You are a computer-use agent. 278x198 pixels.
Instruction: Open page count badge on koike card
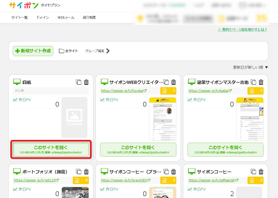point(256,91)
